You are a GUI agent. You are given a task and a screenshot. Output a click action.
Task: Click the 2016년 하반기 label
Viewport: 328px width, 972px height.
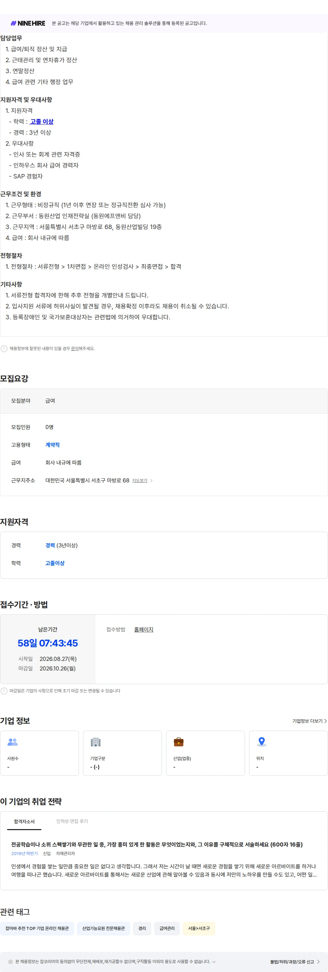25,853
